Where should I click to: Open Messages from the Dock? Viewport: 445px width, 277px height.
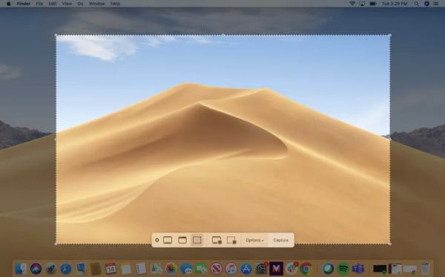pyautogui.click(x=186, y=269)
